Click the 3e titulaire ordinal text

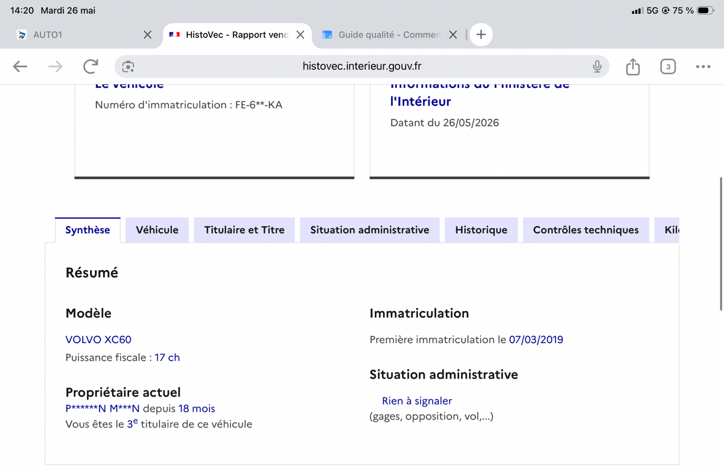click(x=132, y=423)
